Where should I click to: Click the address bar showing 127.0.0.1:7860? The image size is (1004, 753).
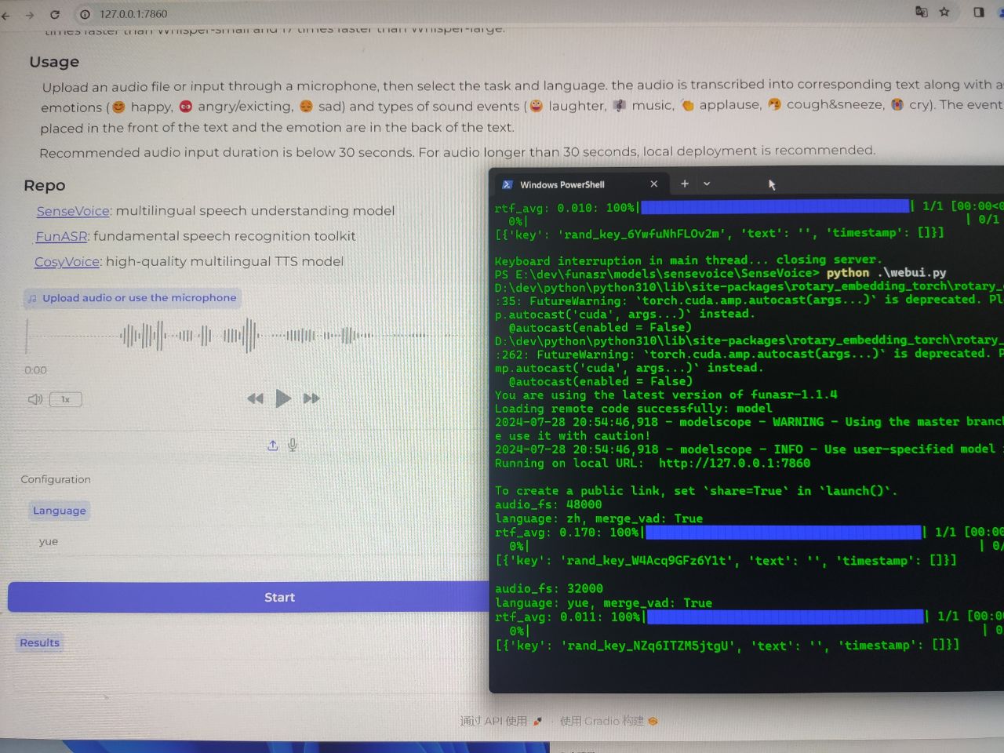click(x=133, y=13)
